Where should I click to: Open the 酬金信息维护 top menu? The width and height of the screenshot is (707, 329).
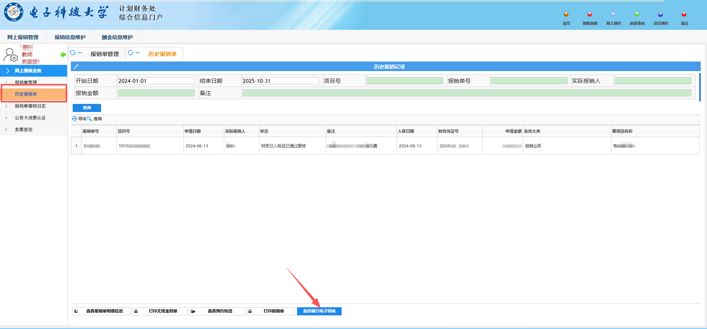click(117, 37)
